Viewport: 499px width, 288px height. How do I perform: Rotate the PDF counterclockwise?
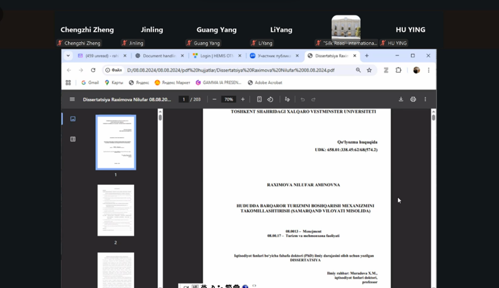(270, 99)
